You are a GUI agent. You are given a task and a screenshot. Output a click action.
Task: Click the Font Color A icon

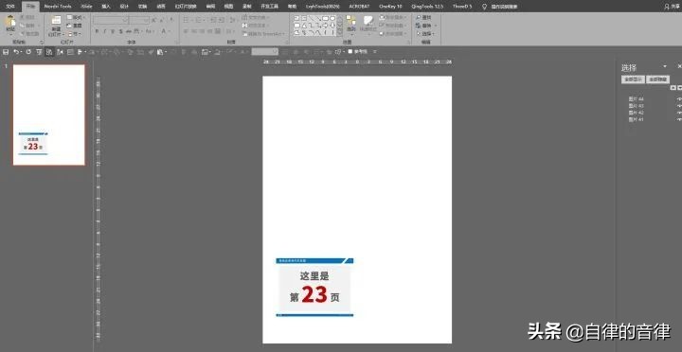click(165, 31)
